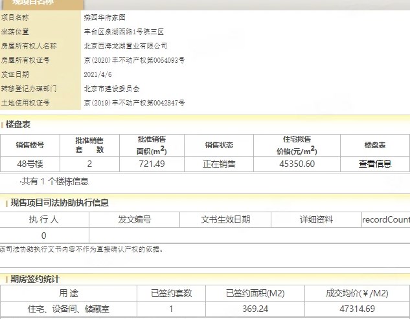
Task: Click the 详细资料 column header
Action: [316, 220]
